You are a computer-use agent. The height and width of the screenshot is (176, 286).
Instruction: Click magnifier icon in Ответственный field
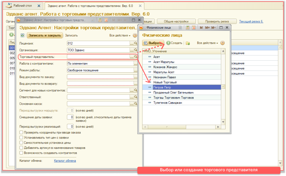click(136, 97)
